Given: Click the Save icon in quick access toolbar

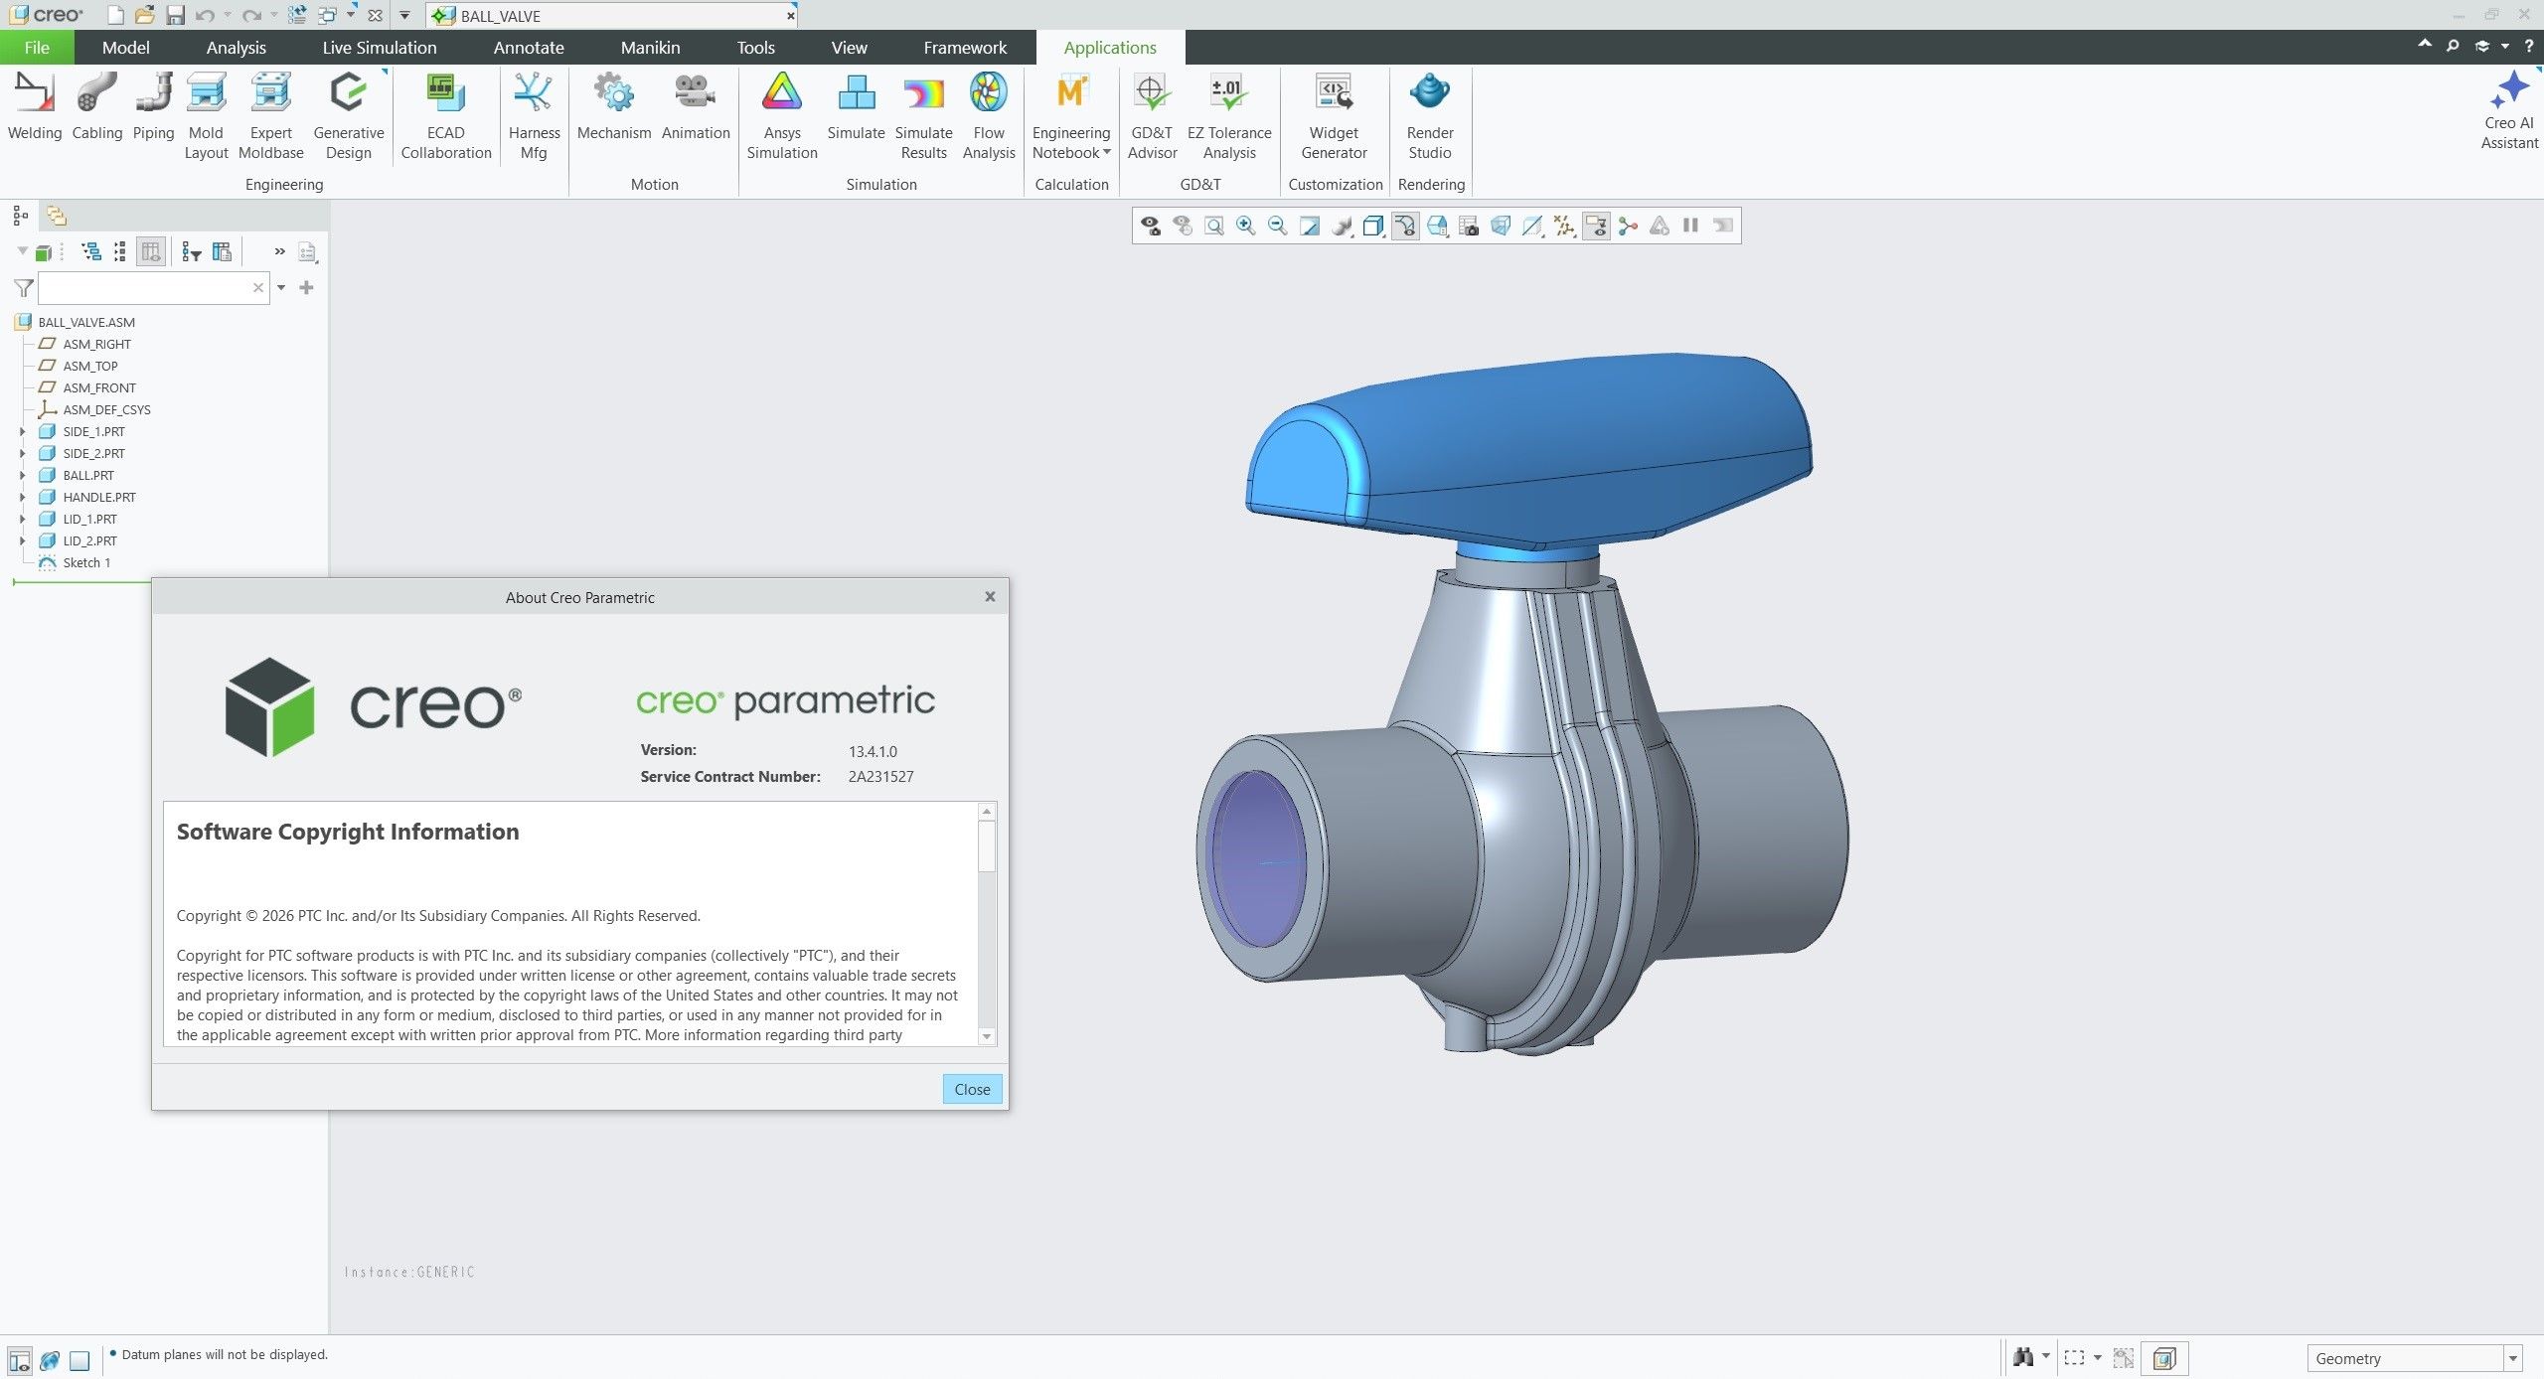Looking at the screenshot, I should pos(175,15).
